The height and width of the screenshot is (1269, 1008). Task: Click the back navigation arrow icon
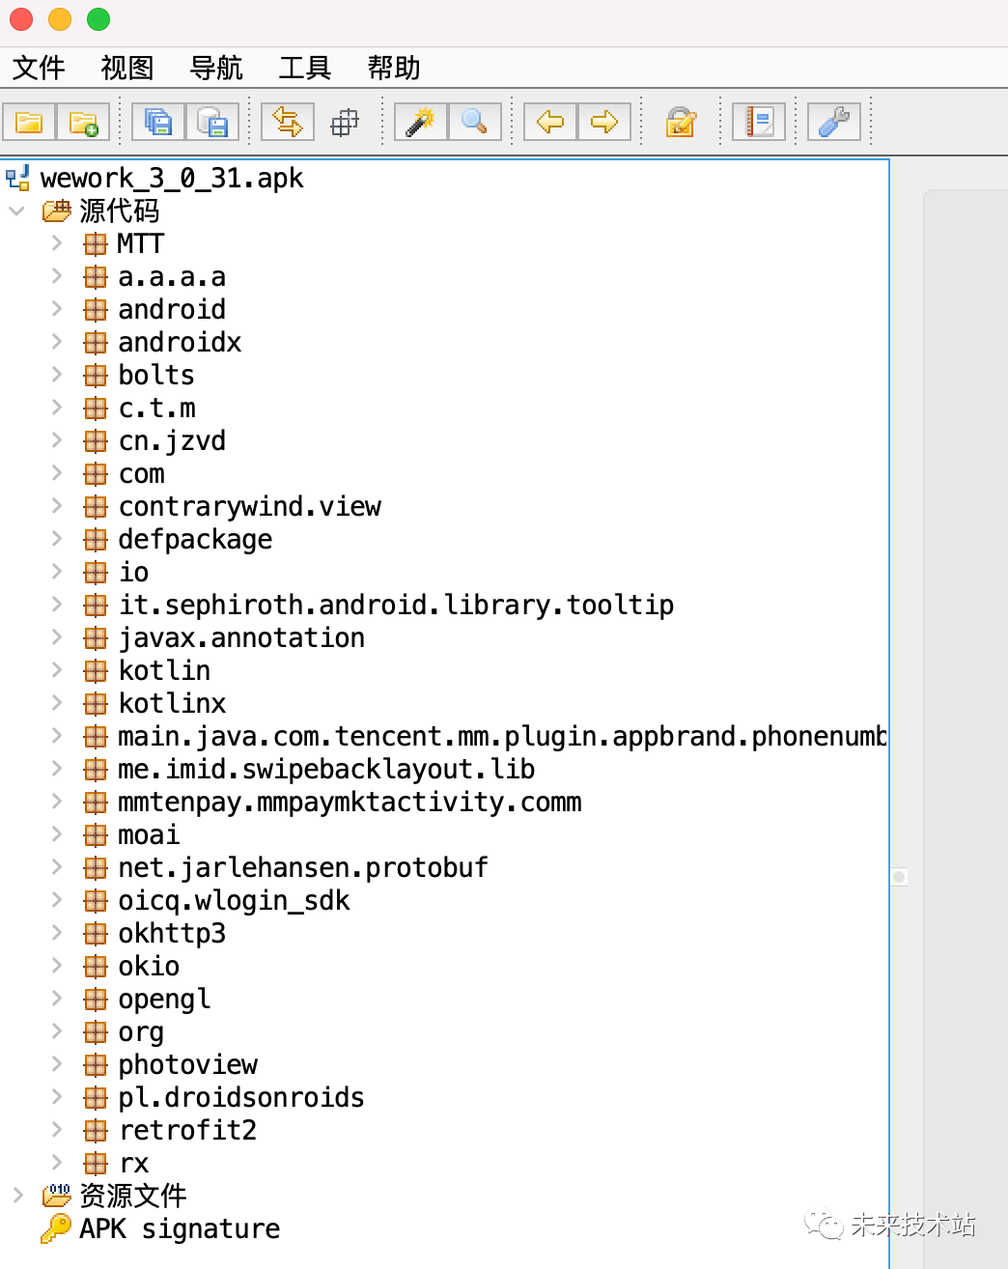pos(550,122)
